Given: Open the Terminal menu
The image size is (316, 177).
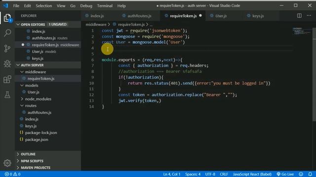Looking at the screenshot, I should coord(105,6).
